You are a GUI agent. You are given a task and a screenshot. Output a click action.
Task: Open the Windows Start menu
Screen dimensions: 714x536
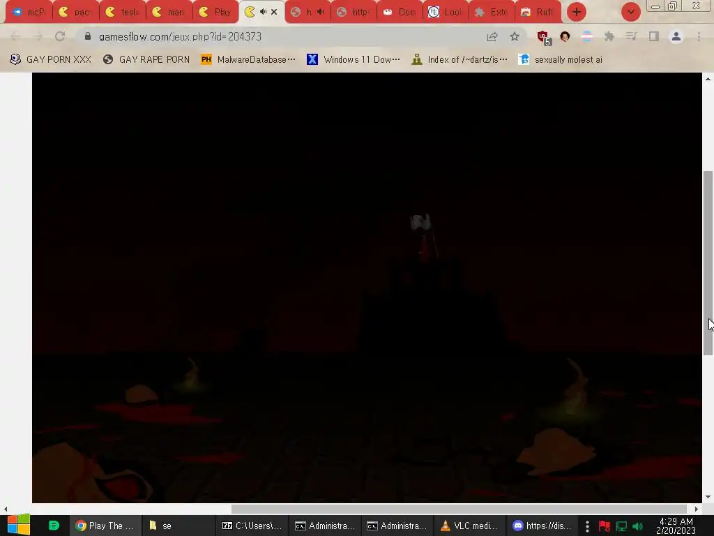[x=18, y=525]
